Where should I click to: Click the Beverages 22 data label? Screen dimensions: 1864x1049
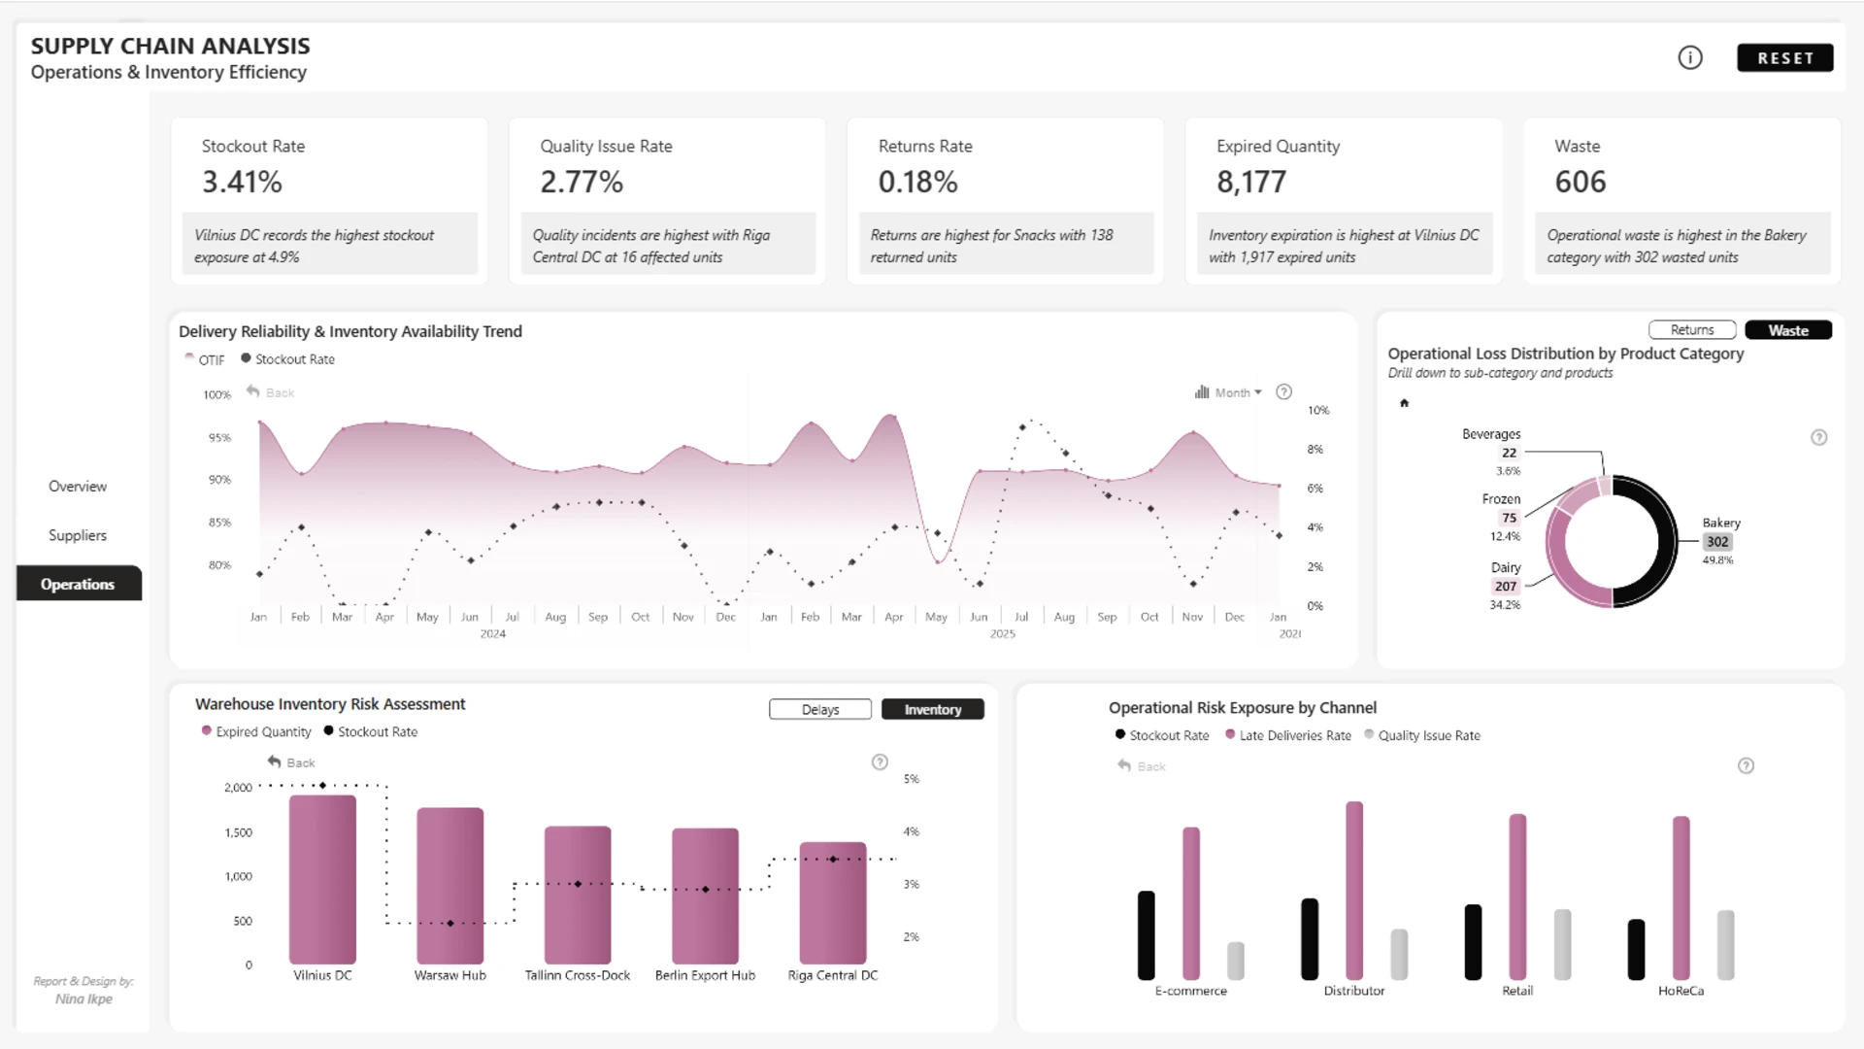(x=1509, y=453)
